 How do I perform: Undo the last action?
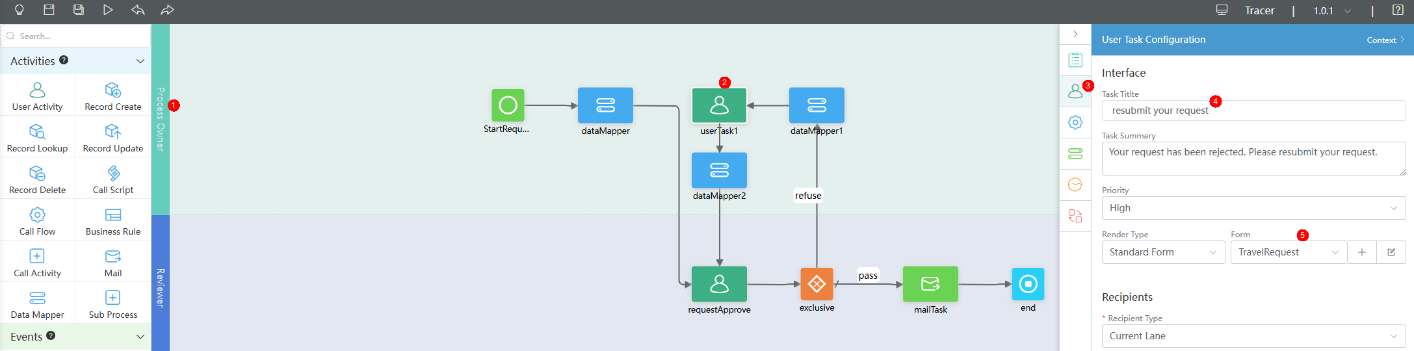point(138,10)
